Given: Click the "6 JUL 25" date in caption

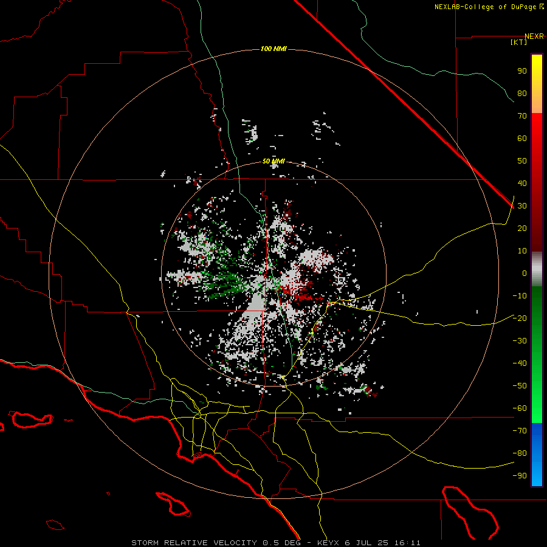Looking at the screenshot, I should 366,543.
